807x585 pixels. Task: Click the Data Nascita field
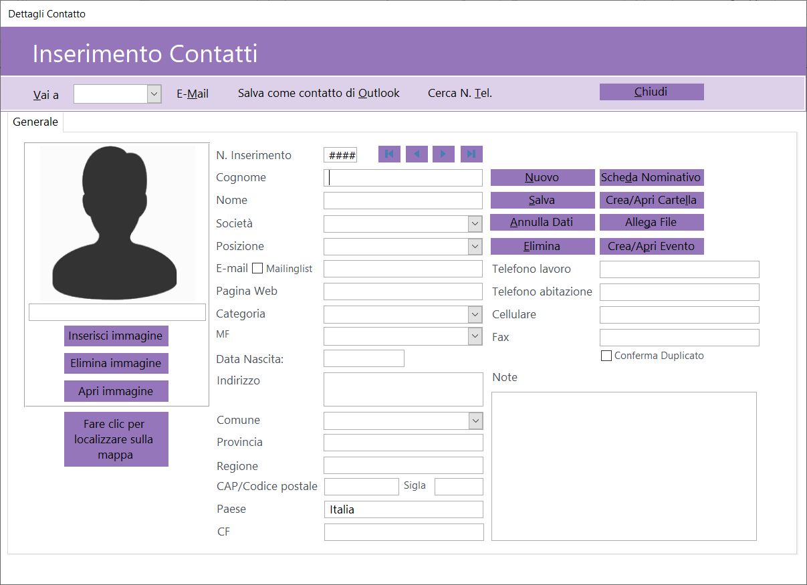(x=364, y=358)
